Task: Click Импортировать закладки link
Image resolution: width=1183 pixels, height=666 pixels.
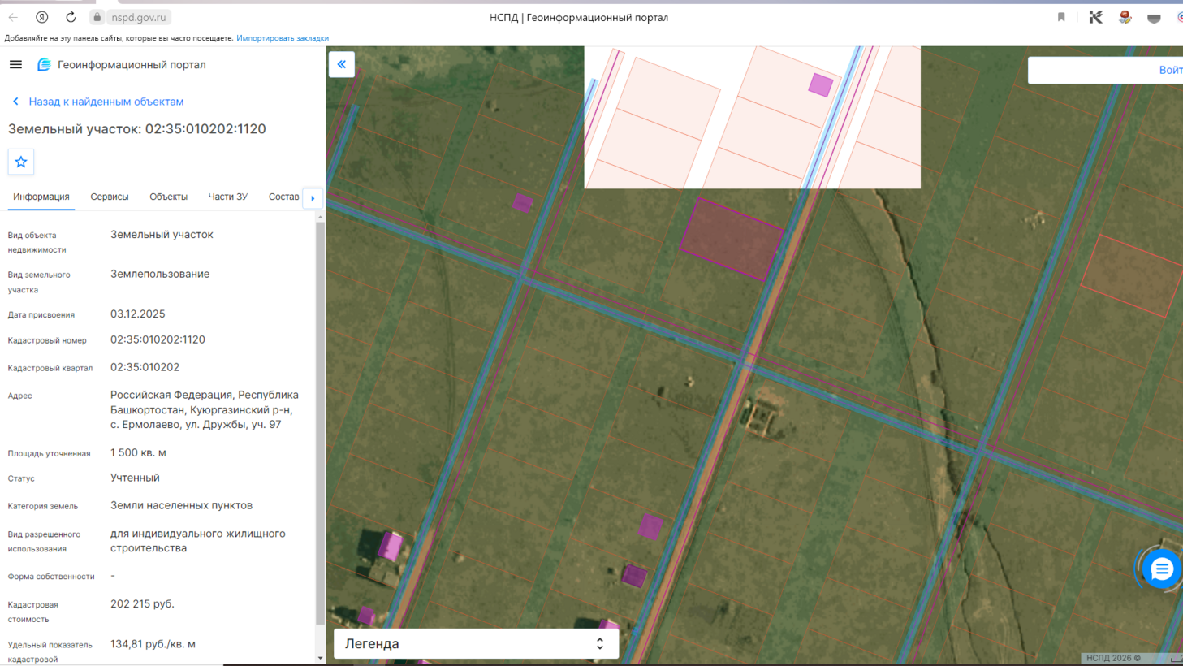Action: [283, 38]
